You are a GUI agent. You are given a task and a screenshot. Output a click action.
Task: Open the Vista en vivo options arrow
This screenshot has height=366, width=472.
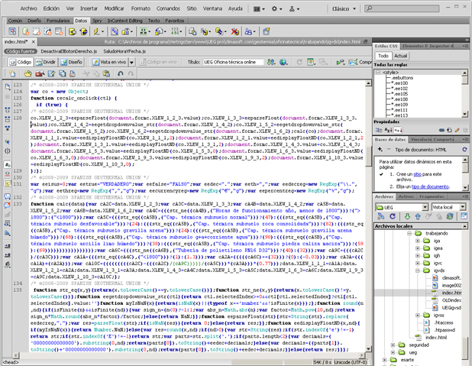pyautogui.click(x=131, y=62)
